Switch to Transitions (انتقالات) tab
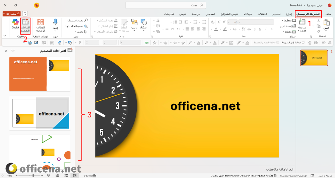335x182 pixels. click(x=262, y=14)
